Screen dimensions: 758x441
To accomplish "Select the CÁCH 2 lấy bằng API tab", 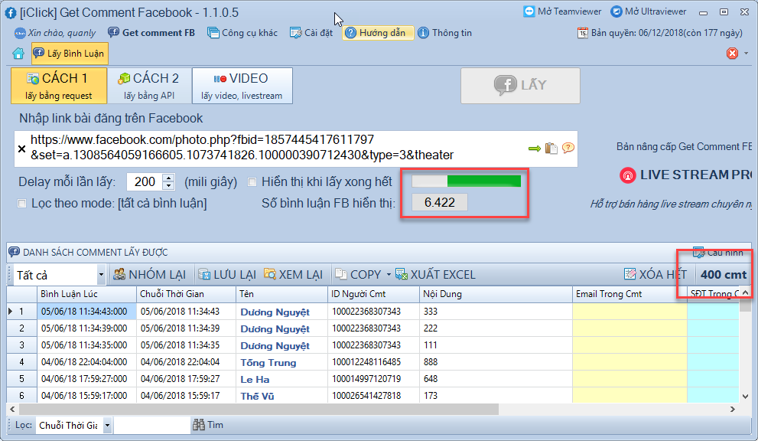I will [x=149, y=86].
